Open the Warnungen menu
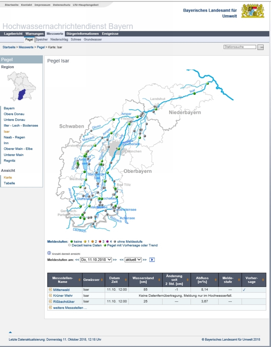271x347 pixels. [x=34, y=34]
